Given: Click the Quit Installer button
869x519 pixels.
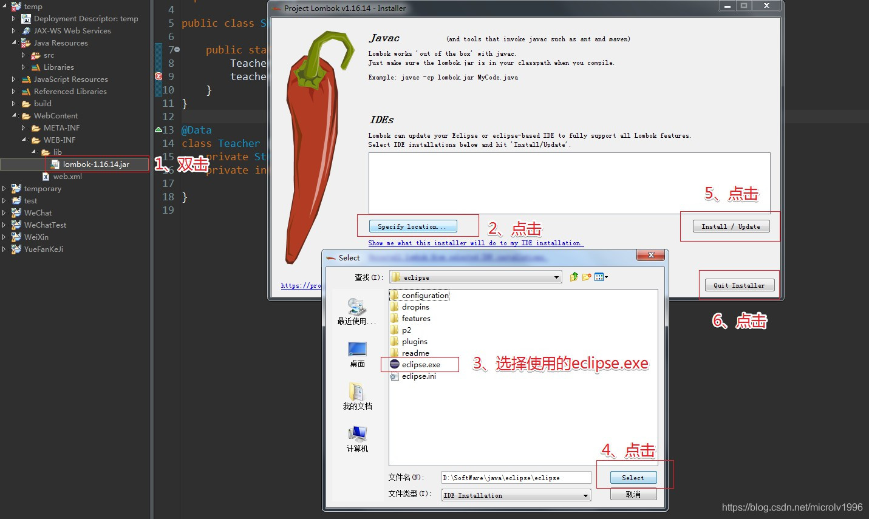Looking at the screenshot, I should click(739, 285).
